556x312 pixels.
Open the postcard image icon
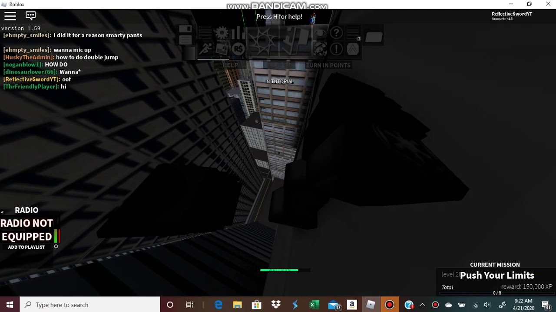click(222, 49)
